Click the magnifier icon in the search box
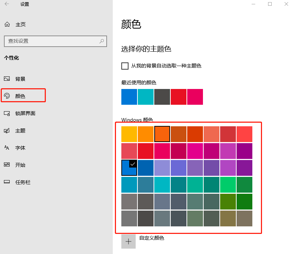 point(102,41)
